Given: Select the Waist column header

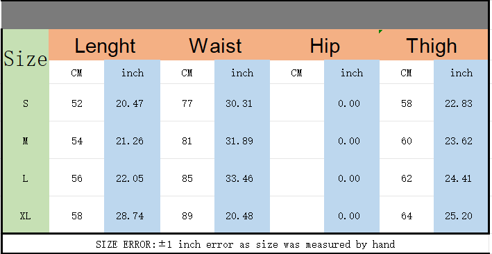Looking at the screenshot, I should 215,45.
